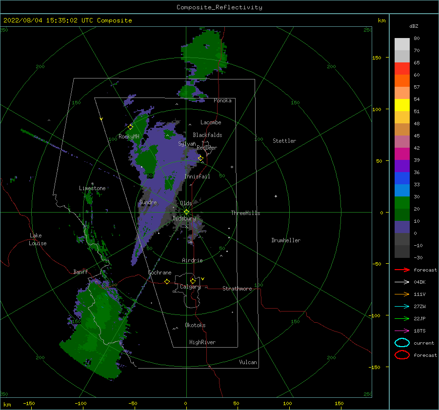Click the Innisfail town label
Screen dimensions: 439x410
[197, 176]
